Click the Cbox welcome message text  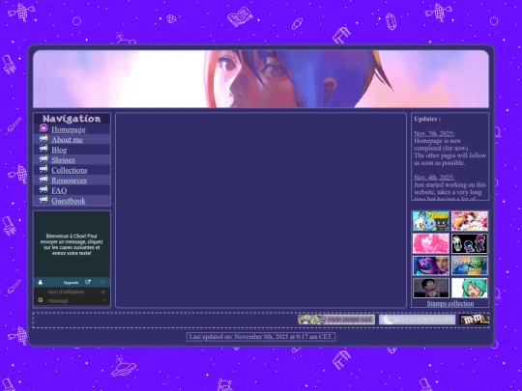click(72, 244)
